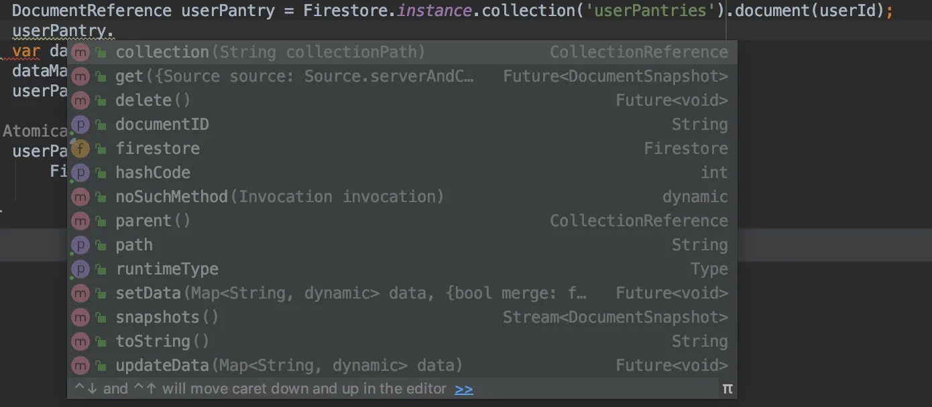The image size is (932, 407).
Task: Click the Type label of runtimeType
Action: [709, 269]
